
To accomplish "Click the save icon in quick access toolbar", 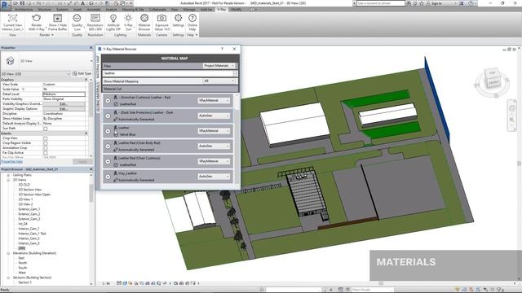I will click(x=22, y=3).
